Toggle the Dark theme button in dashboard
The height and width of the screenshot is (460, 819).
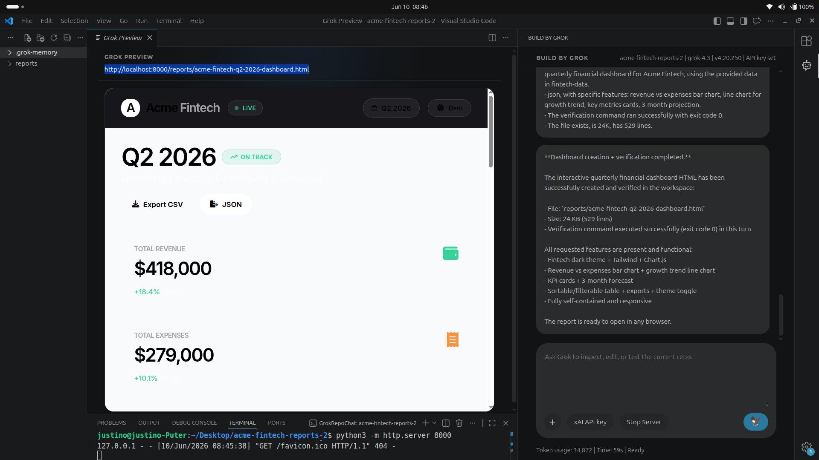point(450,108)
